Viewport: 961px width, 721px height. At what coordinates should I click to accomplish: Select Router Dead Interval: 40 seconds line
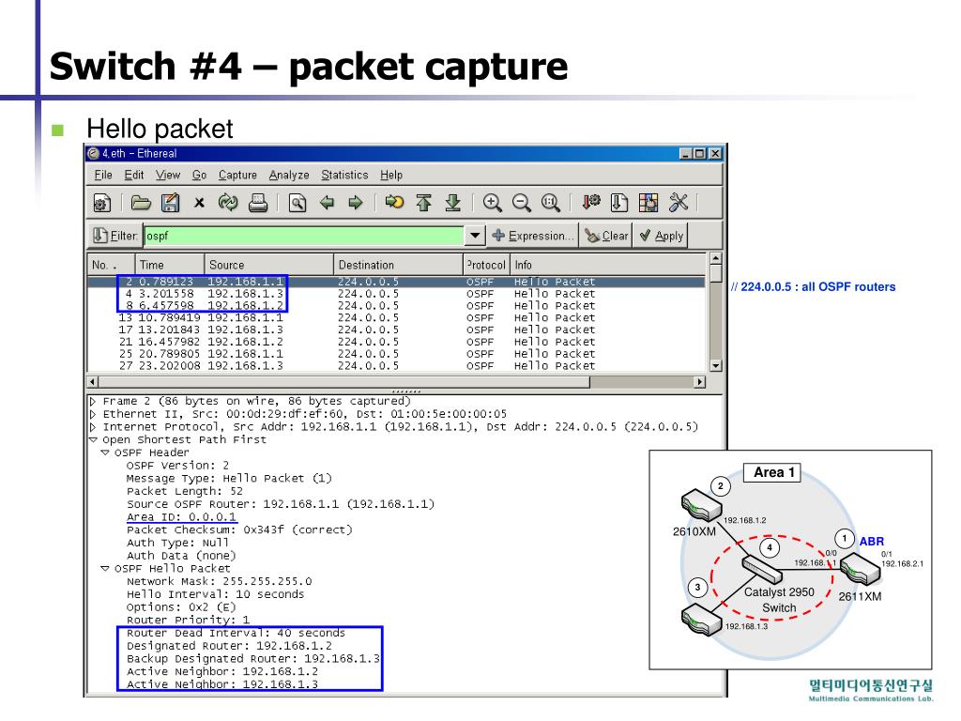pos(236,634)
